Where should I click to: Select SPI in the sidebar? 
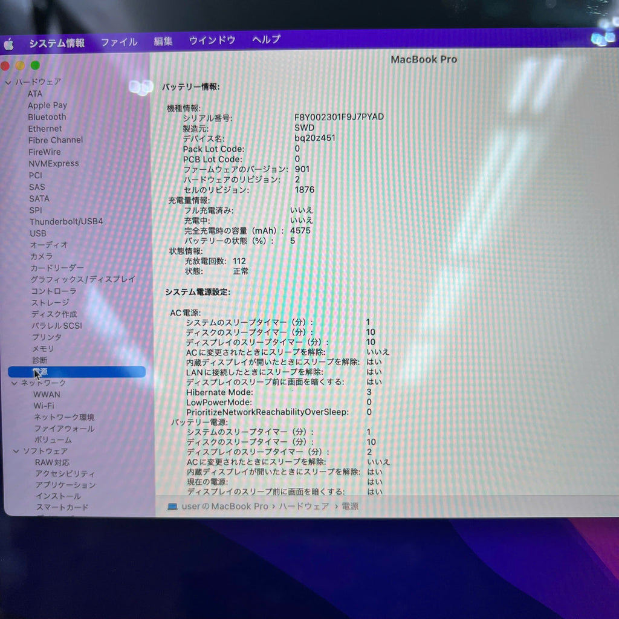36,210
